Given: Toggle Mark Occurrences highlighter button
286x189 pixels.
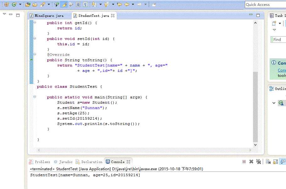Looking at the screenshot, I should click(64, 4).
